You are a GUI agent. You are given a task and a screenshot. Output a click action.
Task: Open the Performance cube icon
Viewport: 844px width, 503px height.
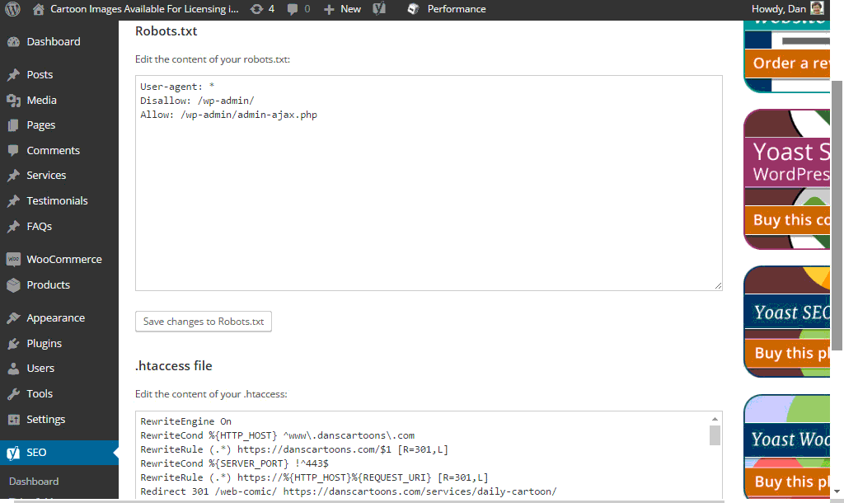(414, 9)
